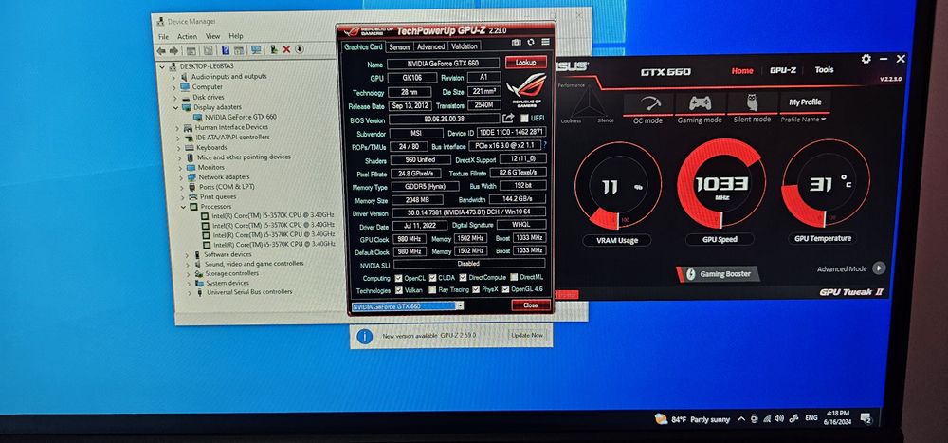Collapse the Display adapters node
The height and width of the screenshot is (443, 948).
[x=175, y=107]
